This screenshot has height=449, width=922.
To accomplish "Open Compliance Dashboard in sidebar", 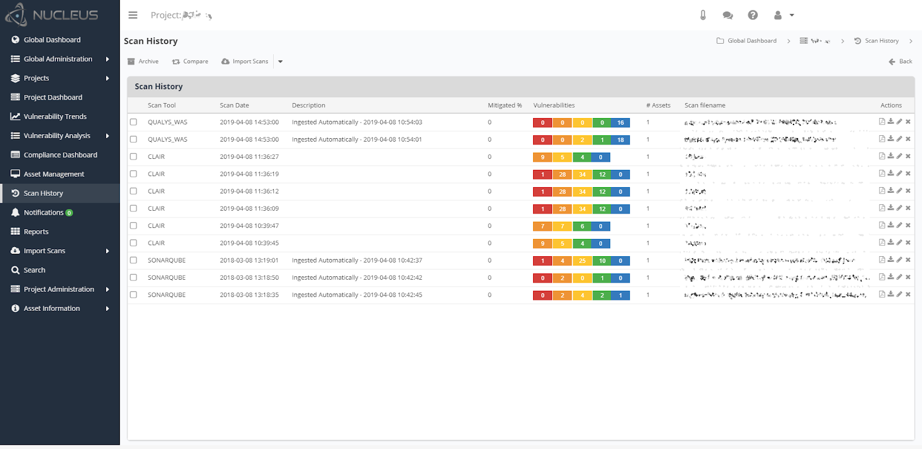I will [60, 155].
